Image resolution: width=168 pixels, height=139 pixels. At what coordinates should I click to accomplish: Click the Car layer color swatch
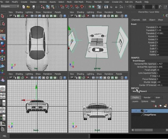click(x=142, y=111)
